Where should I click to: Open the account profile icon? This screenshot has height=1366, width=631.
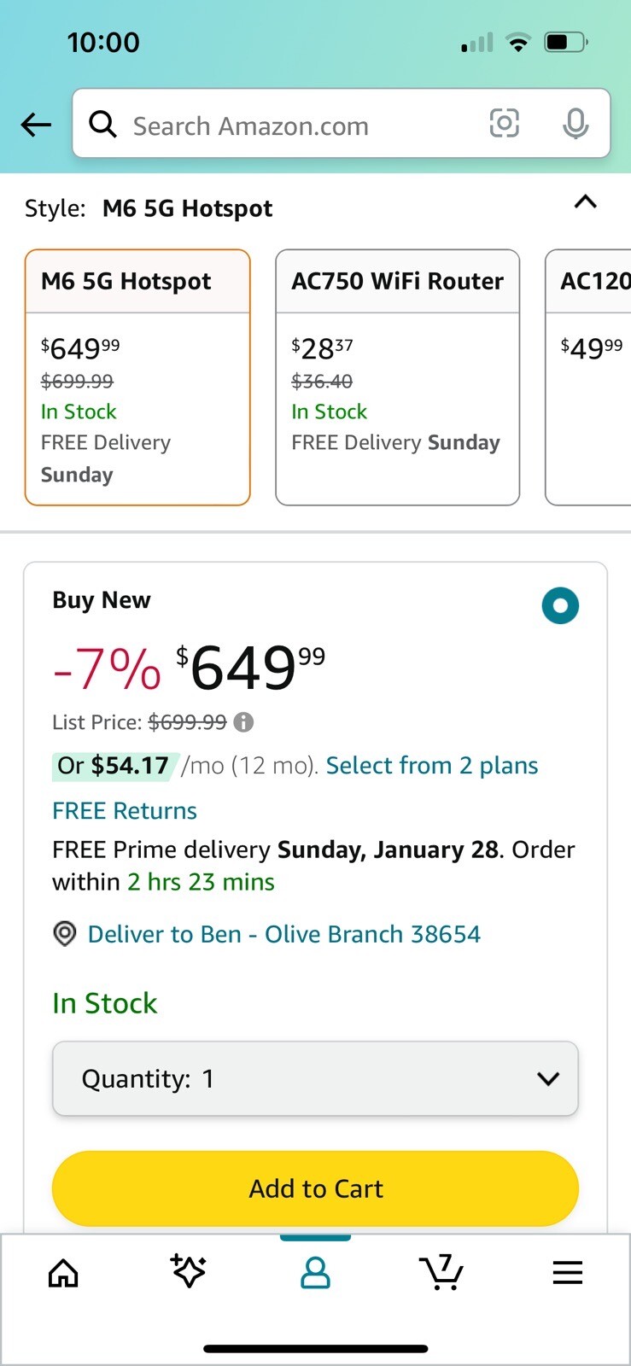315,1273
